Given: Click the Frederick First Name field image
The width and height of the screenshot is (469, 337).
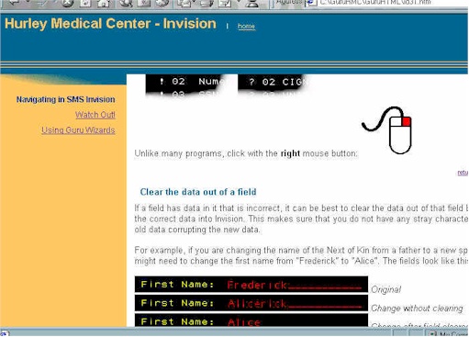Looking at the screenshot, I should (x=251, y=285).
